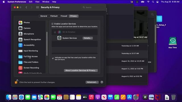This screenshot has width=182, height=102.
Task: Open Numbers from the dock
Action: click(117, 97)
